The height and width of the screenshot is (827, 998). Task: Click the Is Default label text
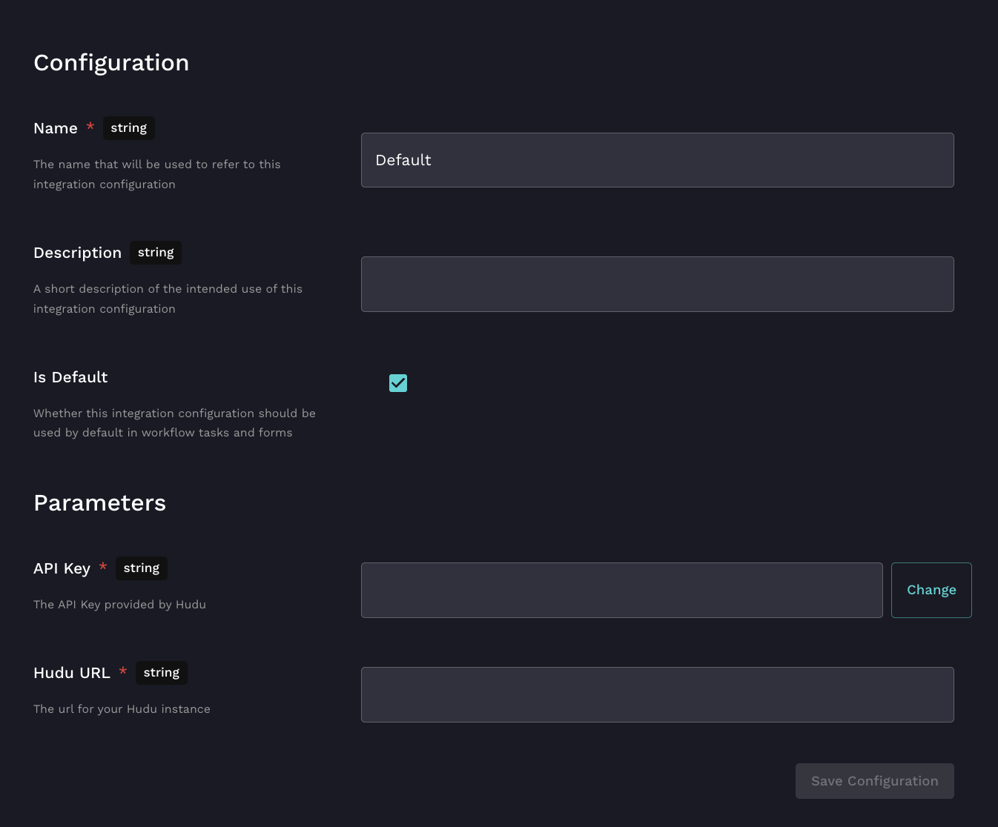(x=70, y=377)
